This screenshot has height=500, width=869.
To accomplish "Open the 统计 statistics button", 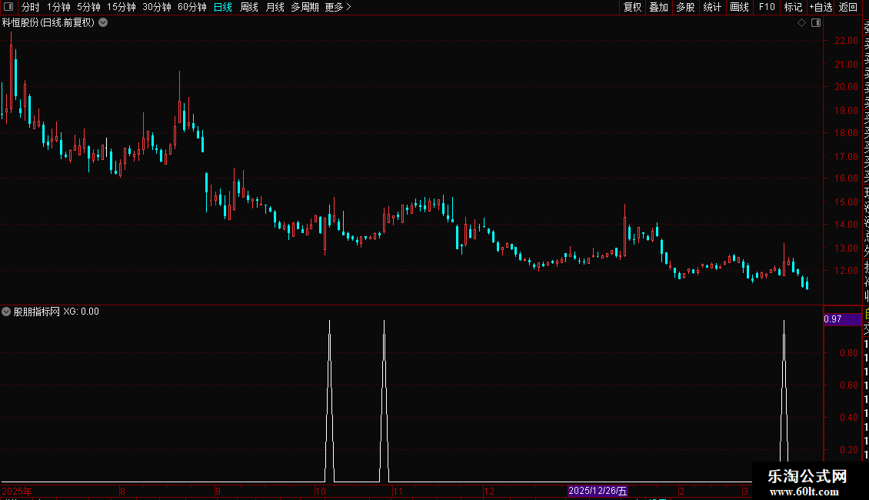I will click(x=712, y=7).
